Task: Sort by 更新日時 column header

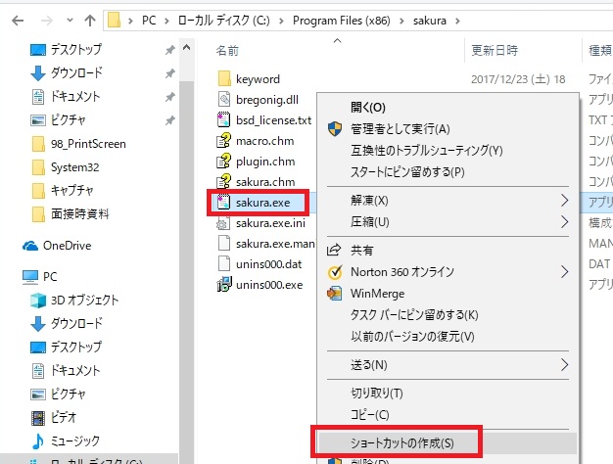Action: point(495,51)
